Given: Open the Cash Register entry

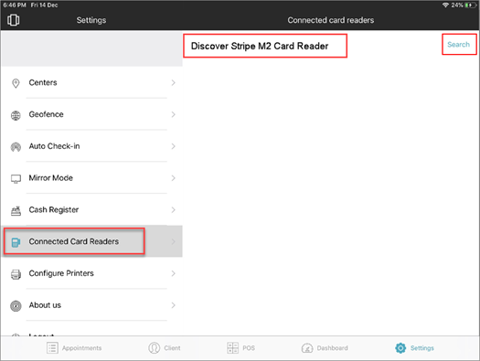Looking at the screenshot, I should coord(91,210).
